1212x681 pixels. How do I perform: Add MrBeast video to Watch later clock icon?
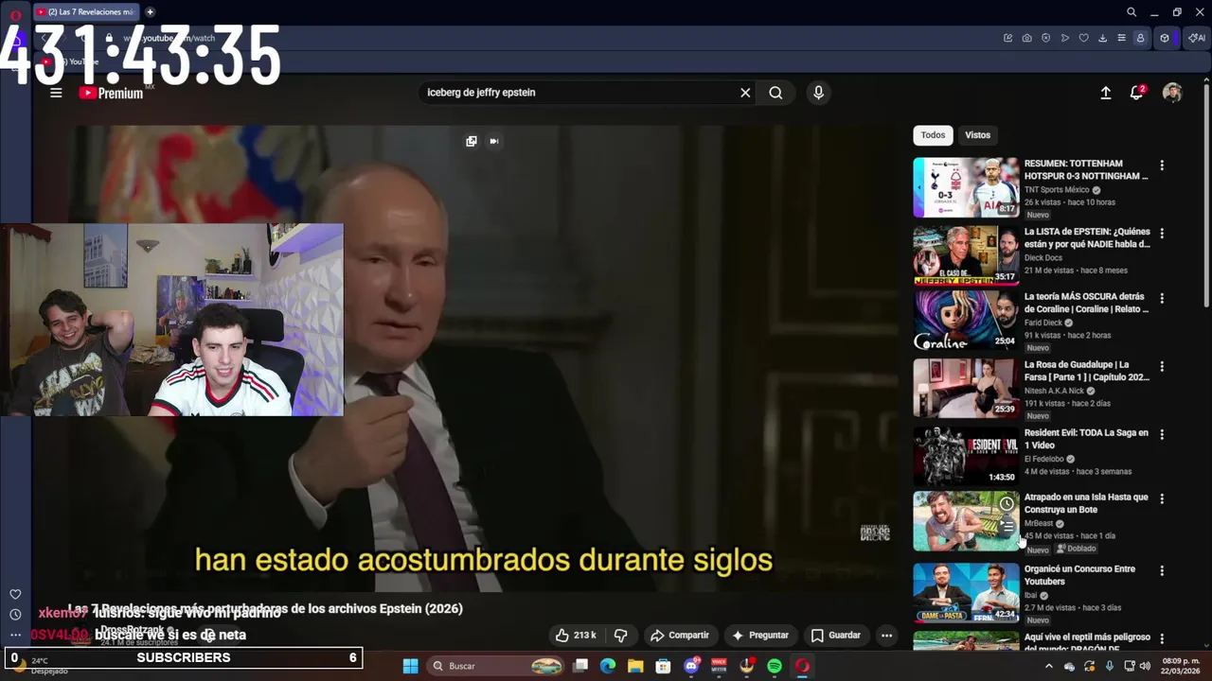(x=1007, y=504)
